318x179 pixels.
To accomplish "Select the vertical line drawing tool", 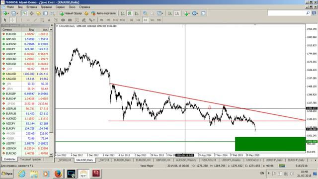I will click(21, 20).
